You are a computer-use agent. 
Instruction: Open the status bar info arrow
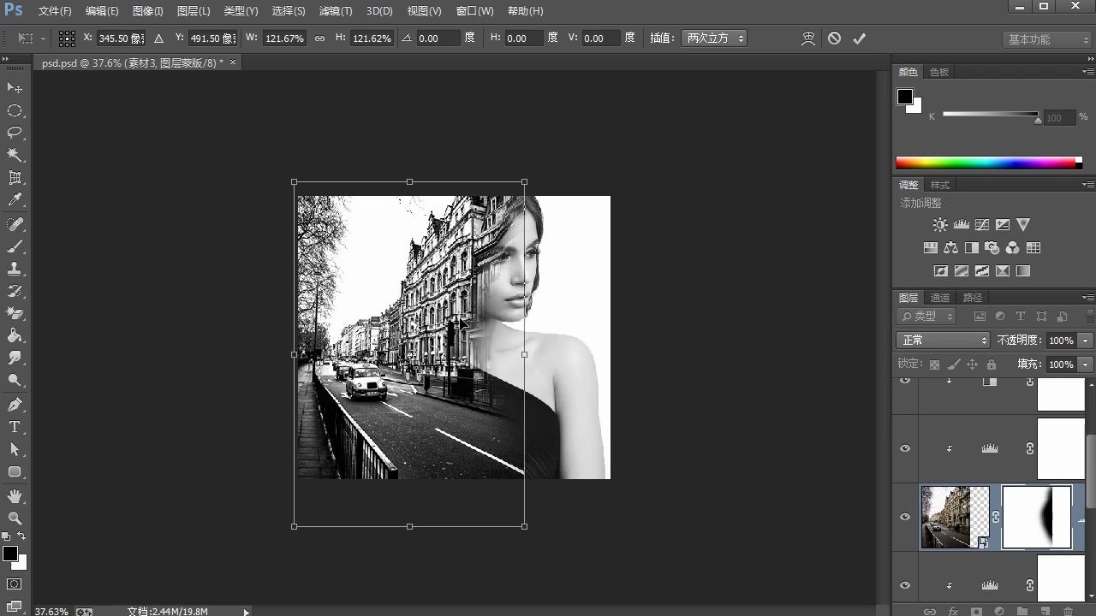(x=247, y=612)
